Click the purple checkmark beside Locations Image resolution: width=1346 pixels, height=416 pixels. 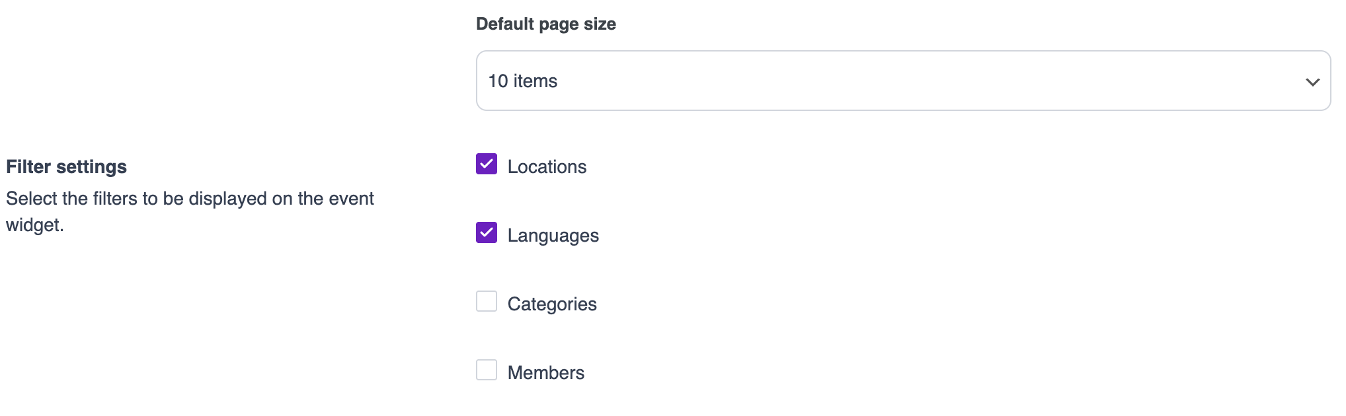[487, 164]
